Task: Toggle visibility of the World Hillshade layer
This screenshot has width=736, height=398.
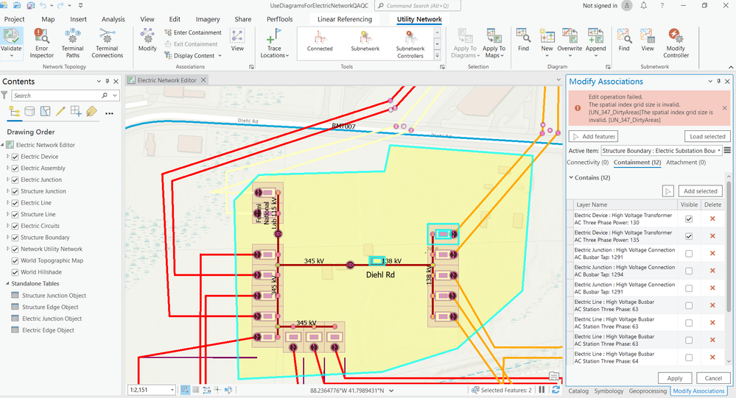Action: click(15, 272)
